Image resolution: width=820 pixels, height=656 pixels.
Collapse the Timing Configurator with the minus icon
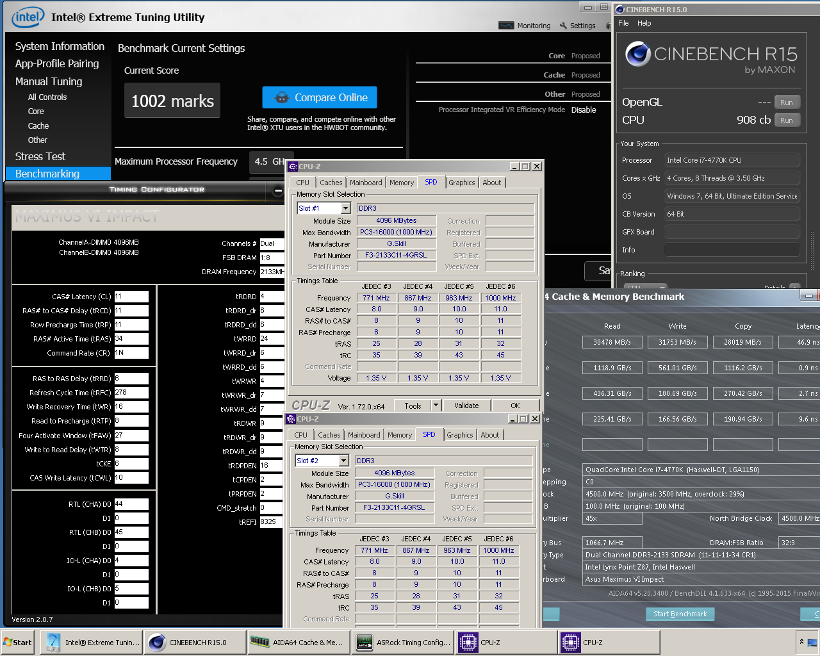tap(277, 190)
